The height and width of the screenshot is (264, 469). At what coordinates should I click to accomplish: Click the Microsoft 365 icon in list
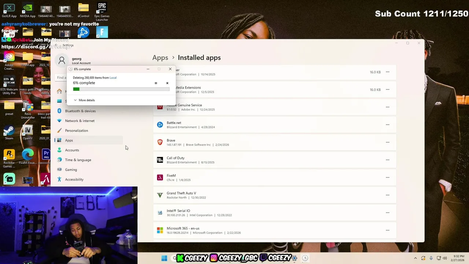pos(160,230)
